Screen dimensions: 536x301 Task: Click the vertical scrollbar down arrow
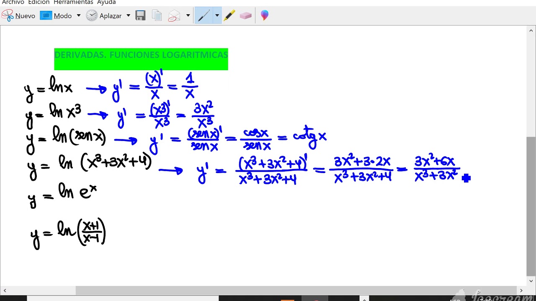531,281
